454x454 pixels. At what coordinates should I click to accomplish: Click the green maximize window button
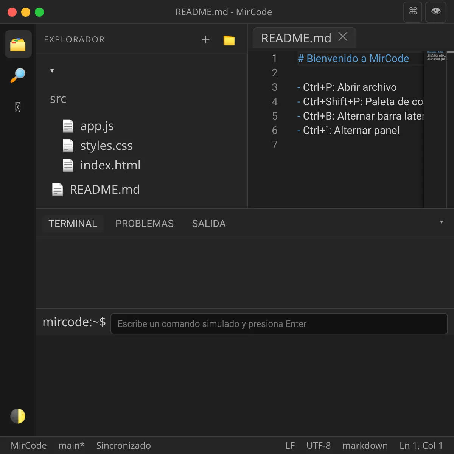pyautogui.click(x=39, y=12)
